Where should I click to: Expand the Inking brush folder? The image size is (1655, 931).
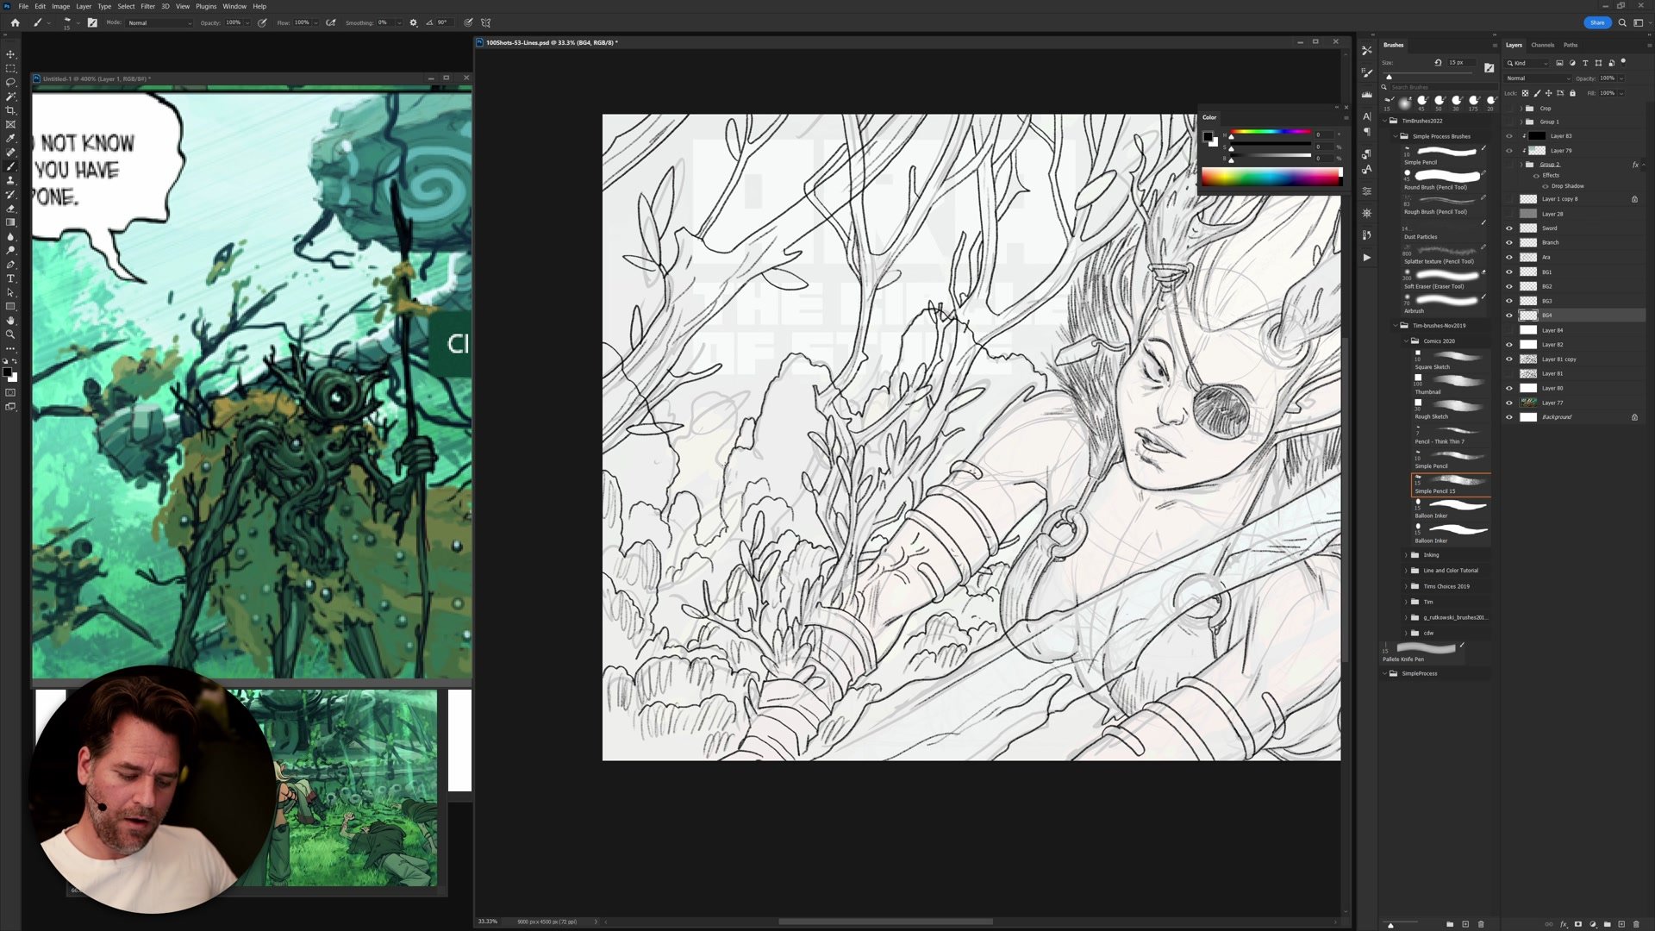(x=1406, y=555)
